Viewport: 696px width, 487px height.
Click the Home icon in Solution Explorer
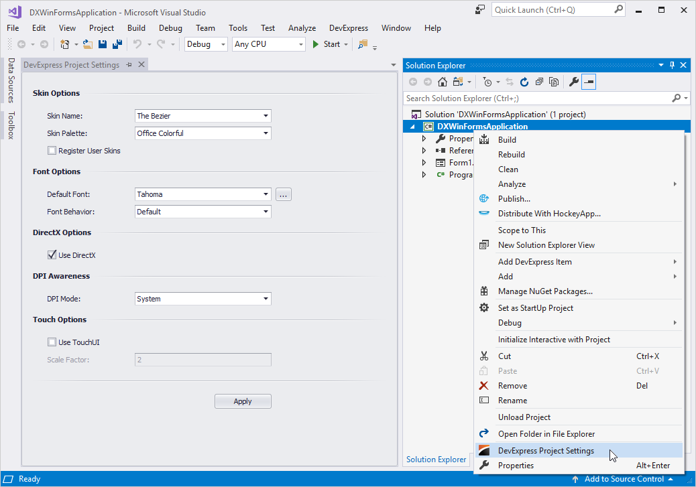pyautogui.click(x=443, y=82)
